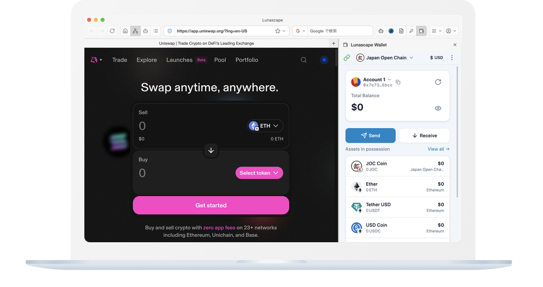This screenshot has height=287, width=543.
Task: Refresh the wallet balance
Action: [438, 82]
